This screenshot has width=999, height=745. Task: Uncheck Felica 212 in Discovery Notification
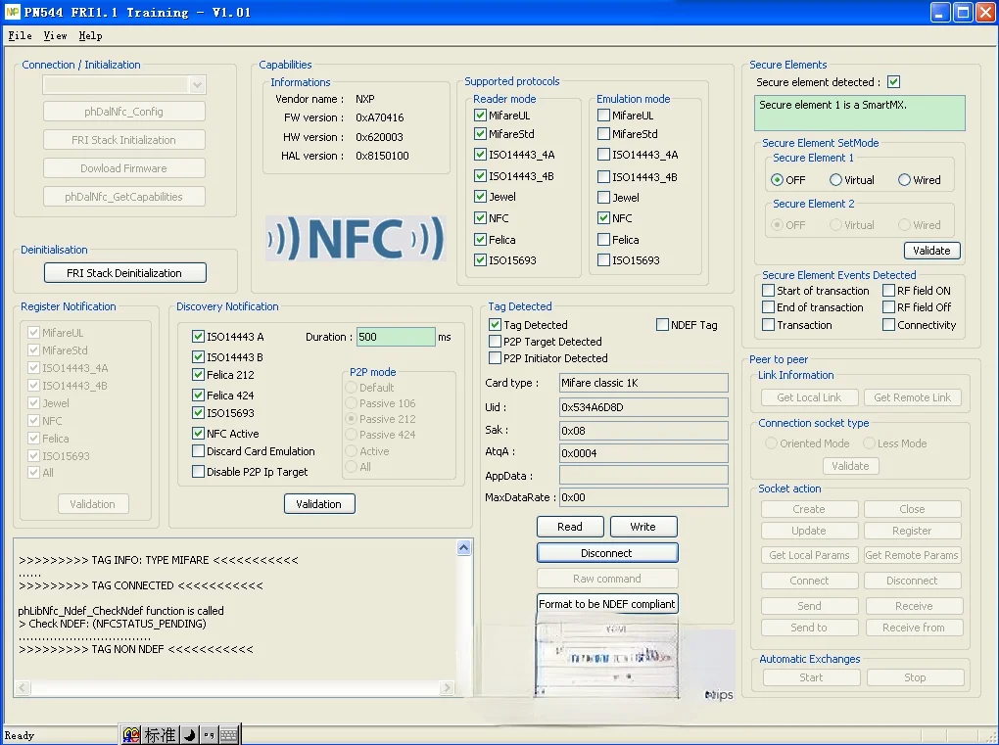tap(199, 375)
